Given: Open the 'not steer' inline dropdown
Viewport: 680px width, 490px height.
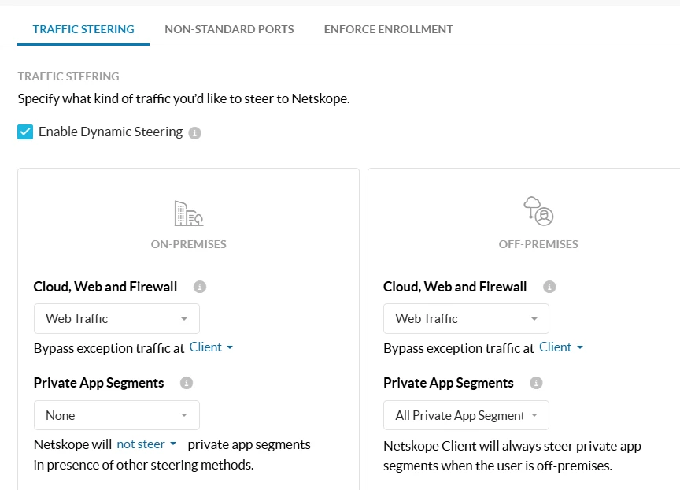Looking at the screenshot, I should tap(146, 444).
